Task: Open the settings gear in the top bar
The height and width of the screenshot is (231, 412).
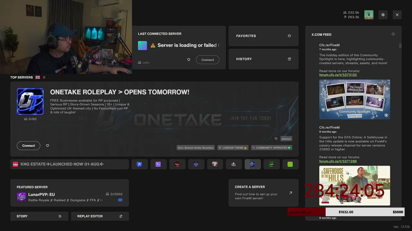Action: tap(383, 15)
